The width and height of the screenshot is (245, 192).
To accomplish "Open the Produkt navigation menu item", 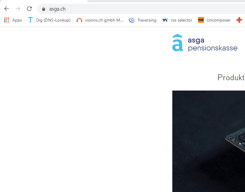I will (231, 77).
